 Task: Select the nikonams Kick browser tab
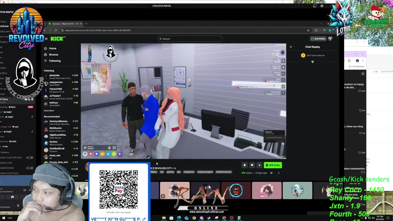(65, 24)
